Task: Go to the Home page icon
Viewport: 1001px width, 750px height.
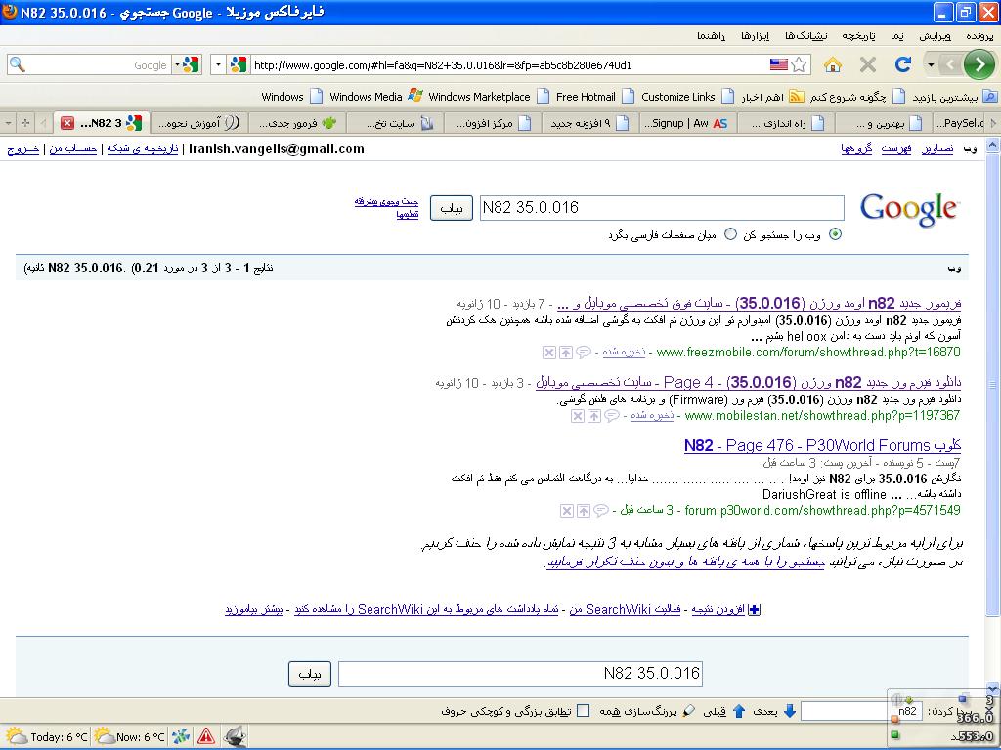Action: click(833, 64)
